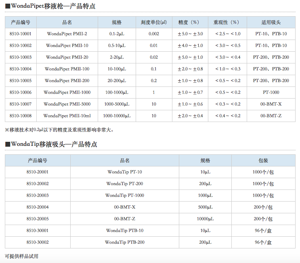Click the WondaTip移液吸头 section heading
Screen dimensions: 300x263
51,144
